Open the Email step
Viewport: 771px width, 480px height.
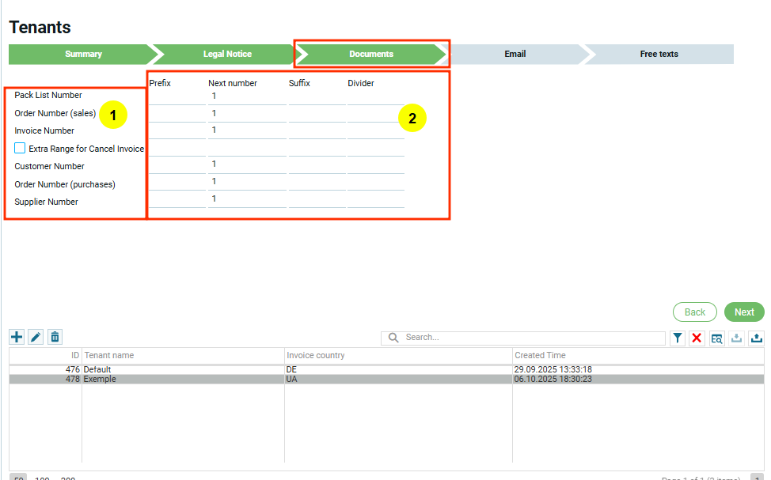point(515,54)
